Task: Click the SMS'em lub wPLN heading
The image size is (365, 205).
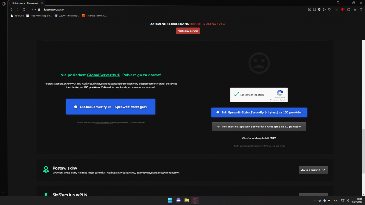Action: 70,194
